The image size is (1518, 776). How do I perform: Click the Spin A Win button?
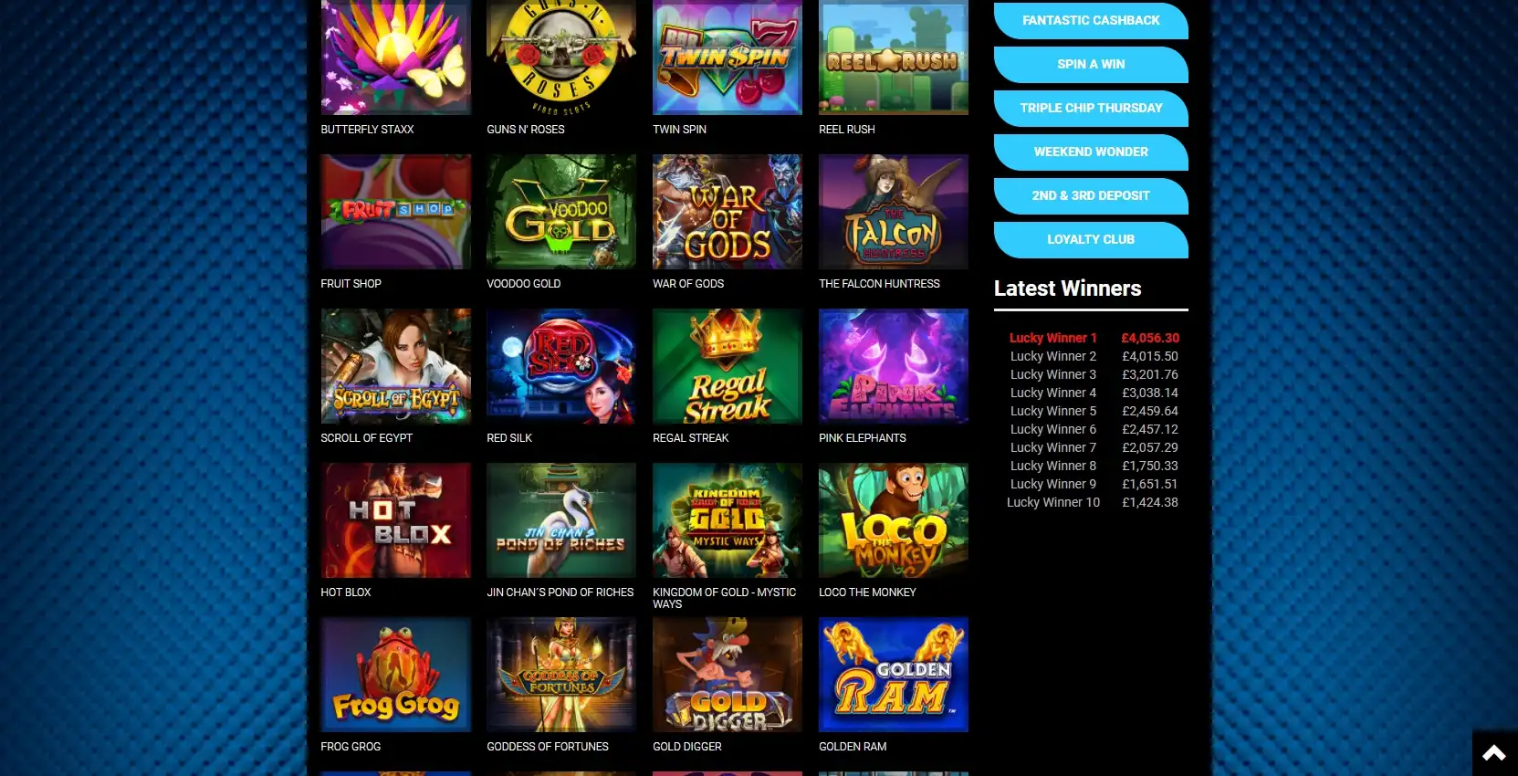tap(1091, 64)
